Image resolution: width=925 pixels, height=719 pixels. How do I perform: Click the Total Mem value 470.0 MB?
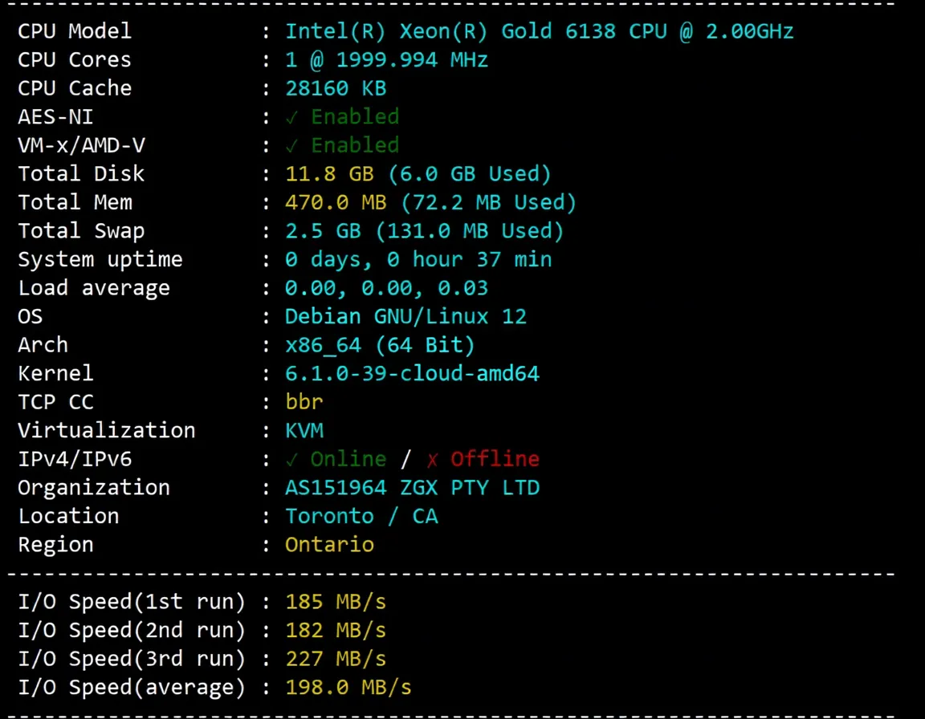click(x=329, y=202)
